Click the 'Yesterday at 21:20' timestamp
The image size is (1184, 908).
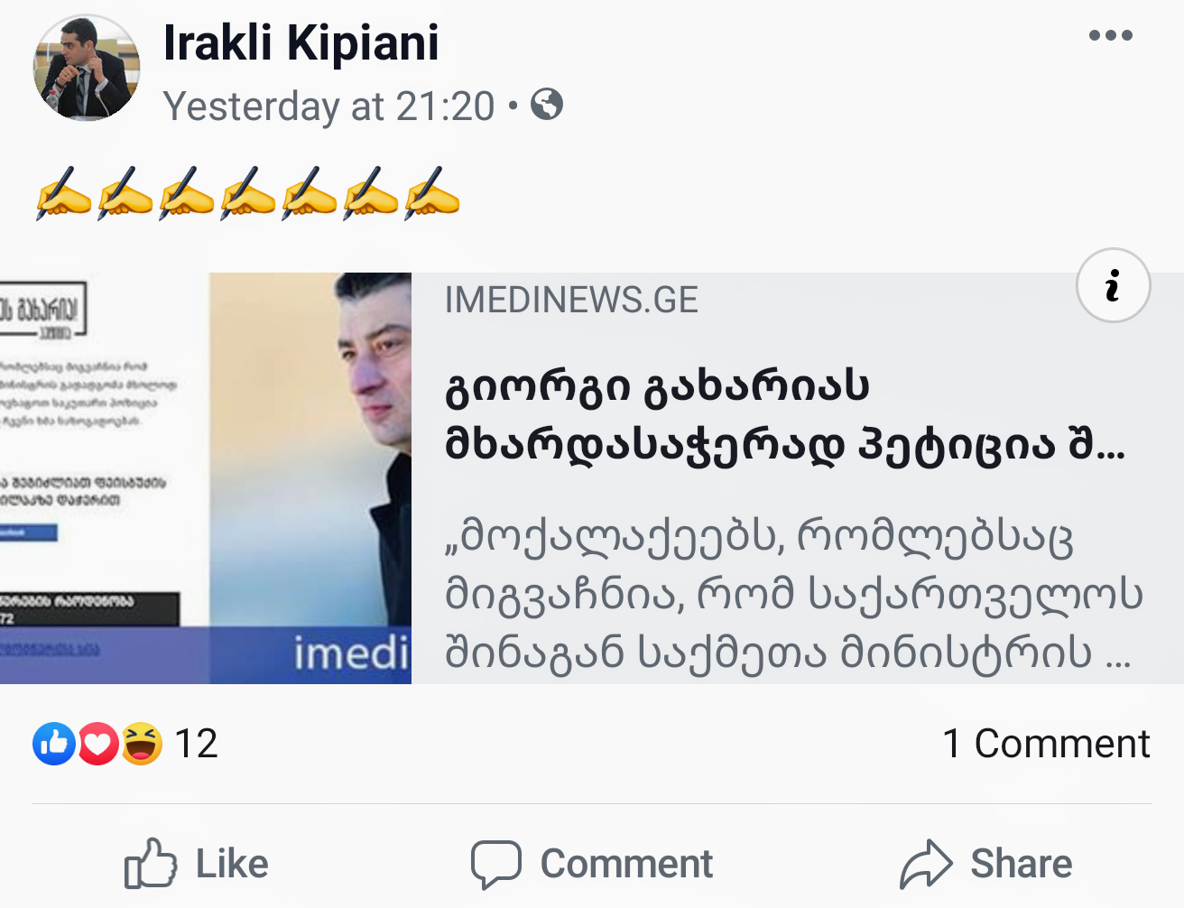328,106
